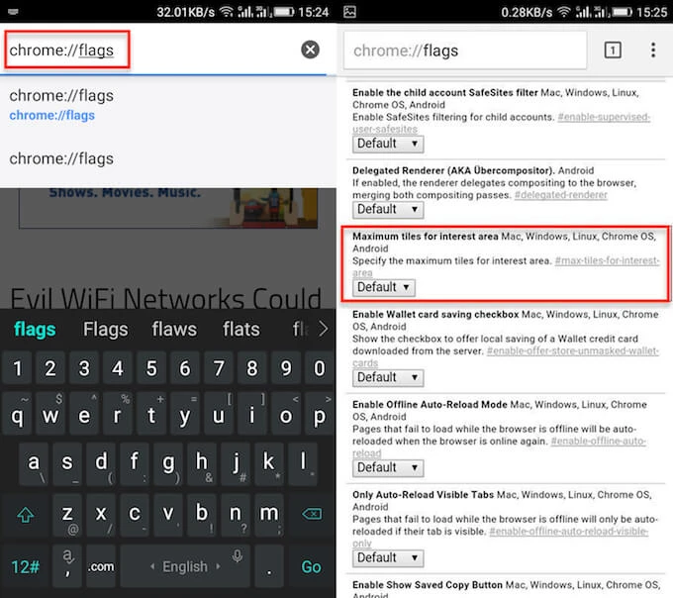The width and height of the screenshot is (673, 598).
Task: Tap the letter q key
Action: [17, 414]
